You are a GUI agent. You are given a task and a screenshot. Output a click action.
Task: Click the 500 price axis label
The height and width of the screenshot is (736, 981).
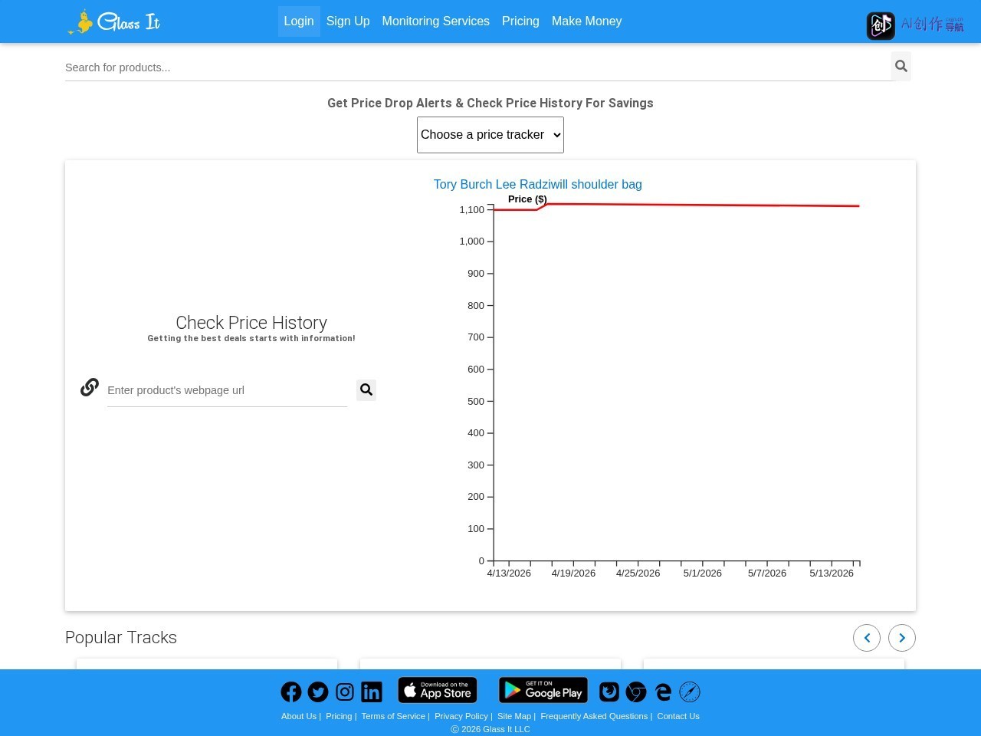(476, 402)
